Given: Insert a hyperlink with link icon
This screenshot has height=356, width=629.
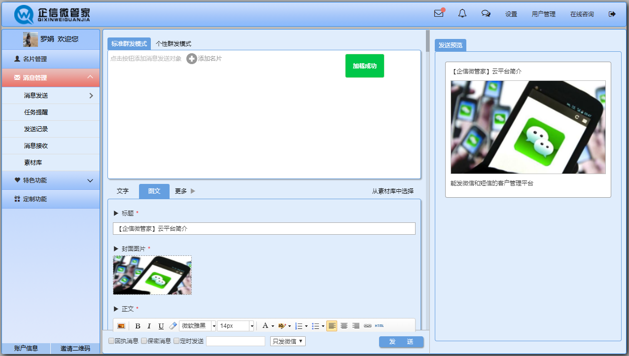Looking at the screenshot, I should [x=367, y=326].
